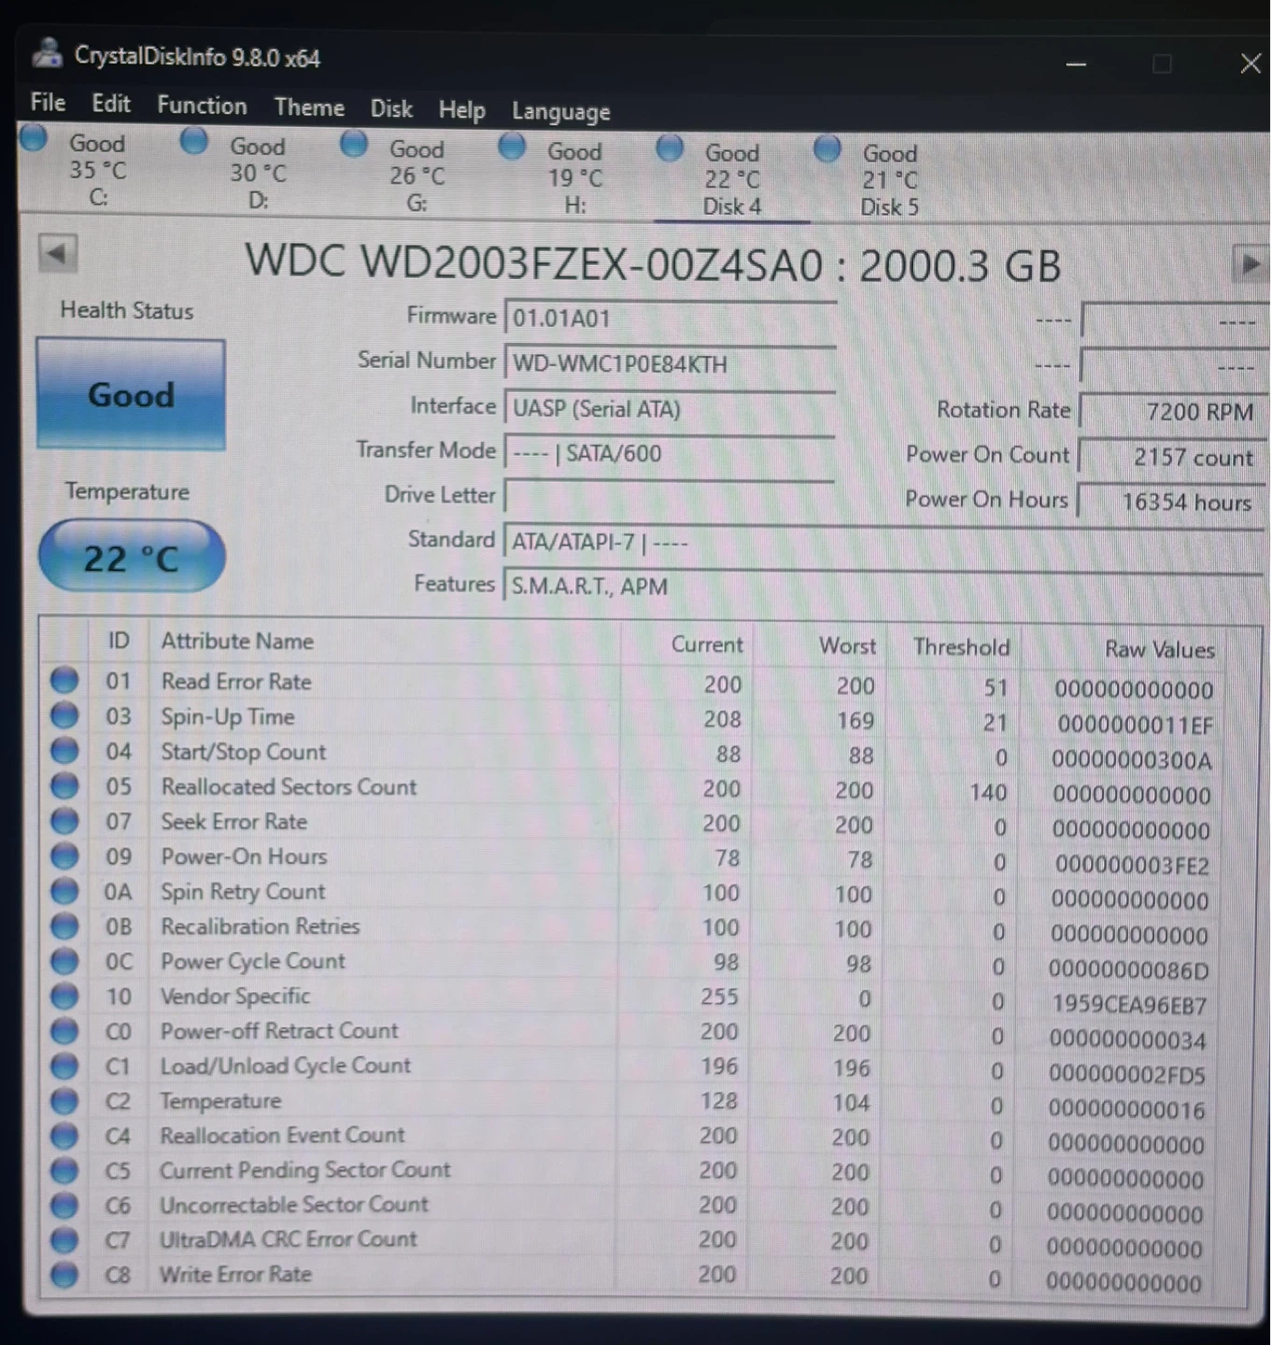
Task: Click the Worst column header
Action: (x=847, y=645)
